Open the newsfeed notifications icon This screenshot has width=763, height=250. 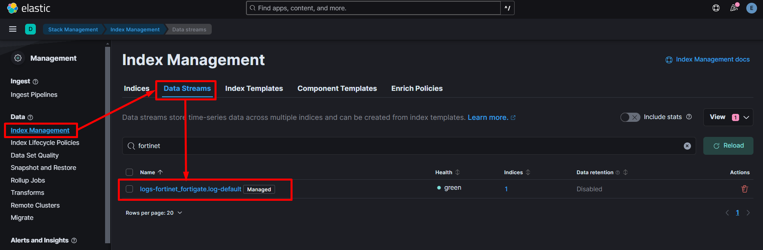(x=734, y=8)
